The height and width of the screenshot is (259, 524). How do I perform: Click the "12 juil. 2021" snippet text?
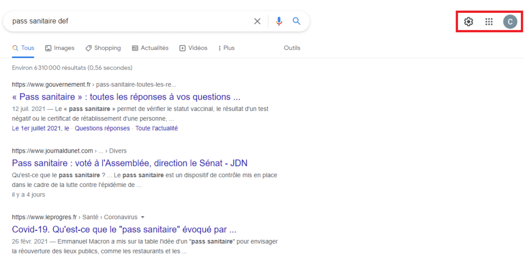[28, 109]
